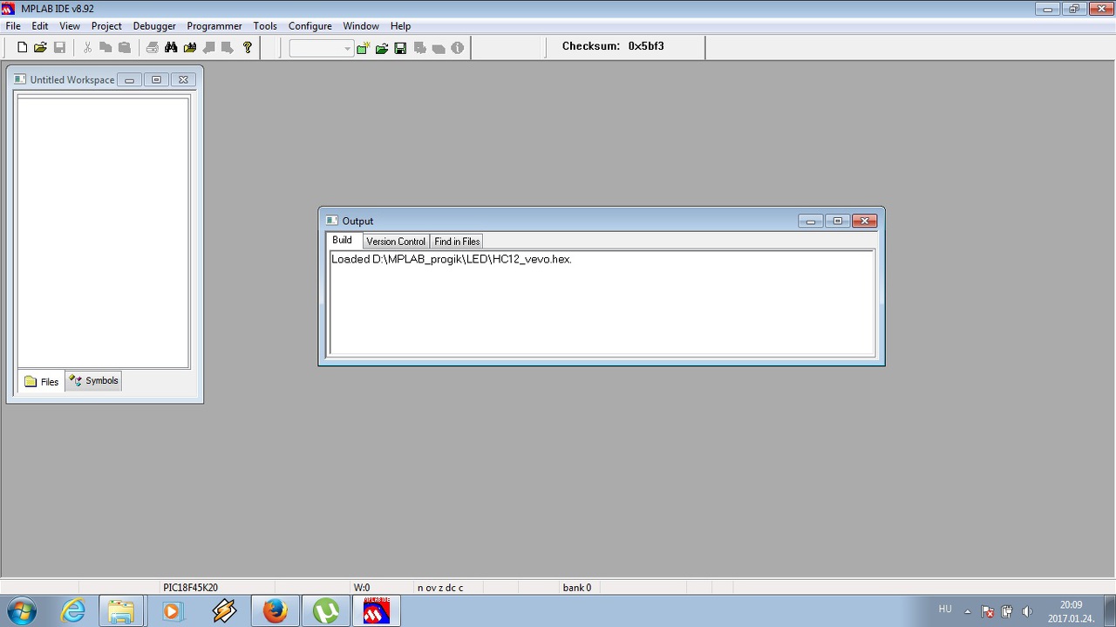The width and height of the screenshot is (1116, 627).
Task: Open Windows Explorer from taskbar
Action: click(x=121, y=611)
